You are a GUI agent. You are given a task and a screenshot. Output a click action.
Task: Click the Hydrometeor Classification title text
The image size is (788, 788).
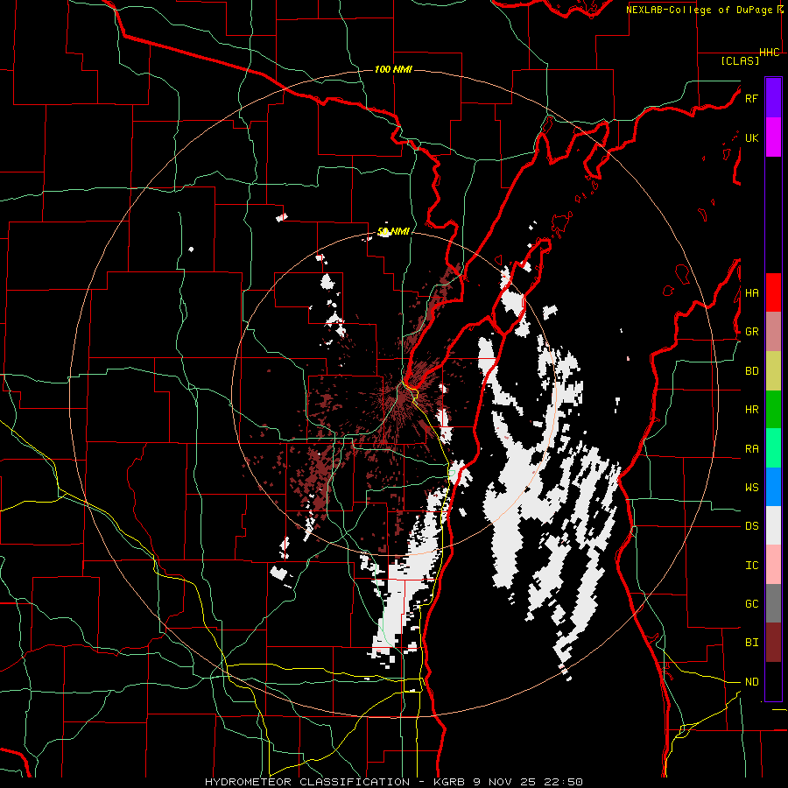pos(307,782)
